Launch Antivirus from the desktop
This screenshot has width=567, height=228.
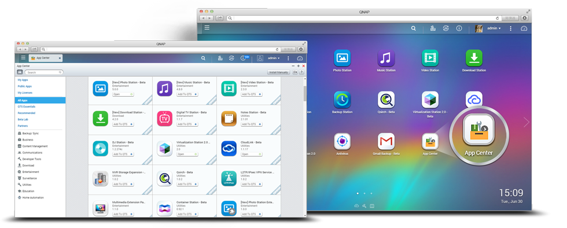(x=342, y=142)
